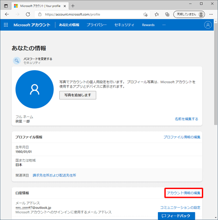Open the Microsoft apps launcher grid icon
The width and height of the screenshot is (218, 220).
(6, 25)
